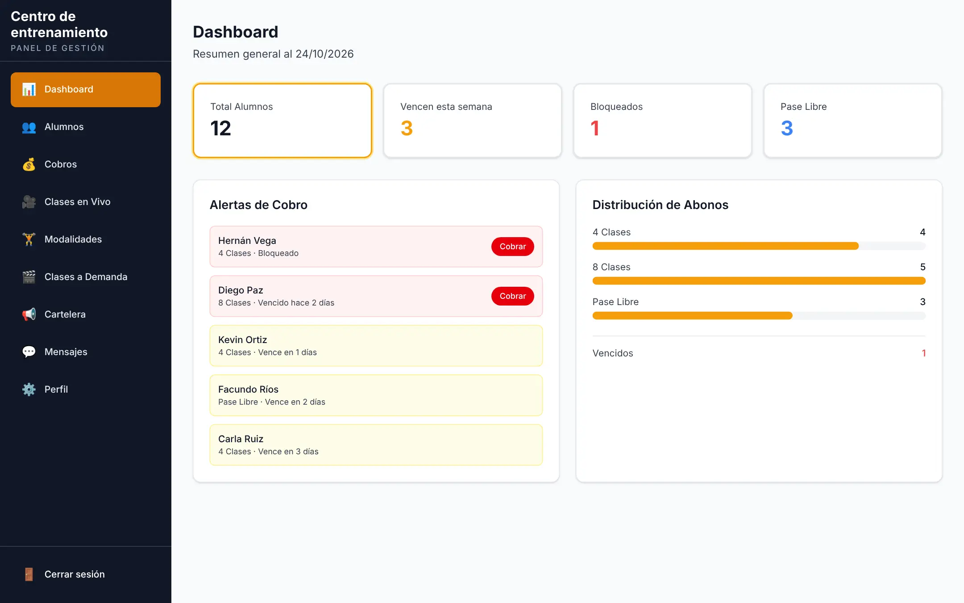This screenshot has width=964, height=603.
Task: Open Mensajes in the sidebar
Action: pyautogui.click(x=86, y=352)
